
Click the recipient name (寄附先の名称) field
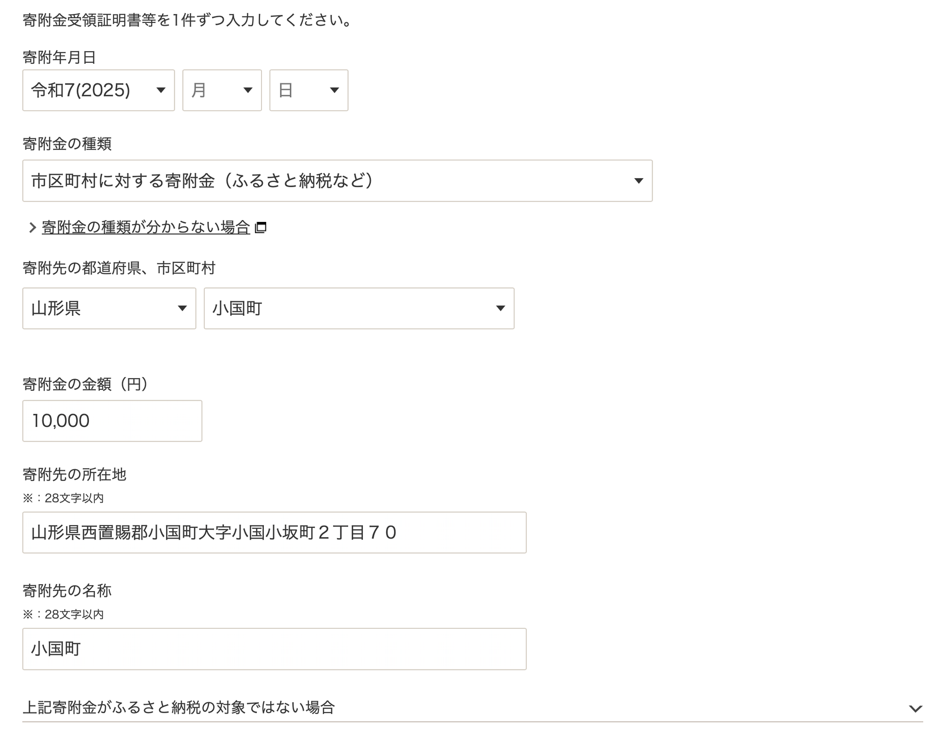274,649
